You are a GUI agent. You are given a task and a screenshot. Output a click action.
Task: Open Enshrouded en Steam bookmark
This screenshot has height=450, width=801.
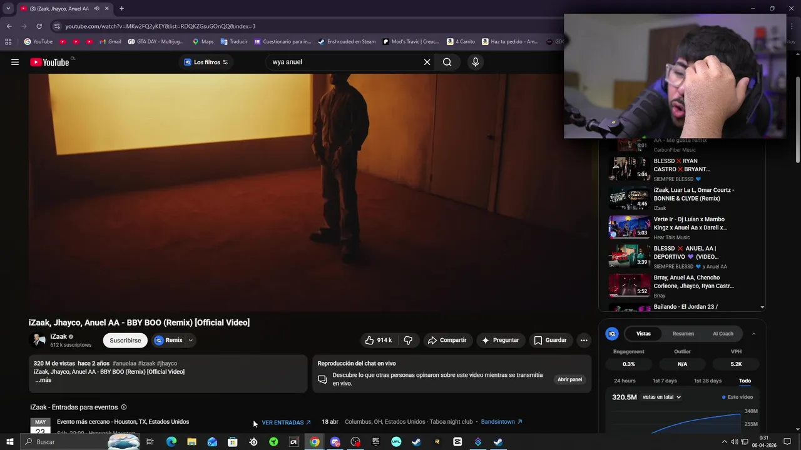pos(347,42)
